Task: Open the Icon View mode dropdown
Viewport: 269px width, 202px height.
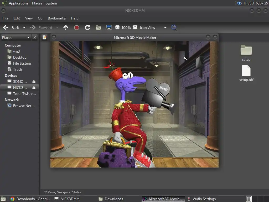Action: (153, 28)
